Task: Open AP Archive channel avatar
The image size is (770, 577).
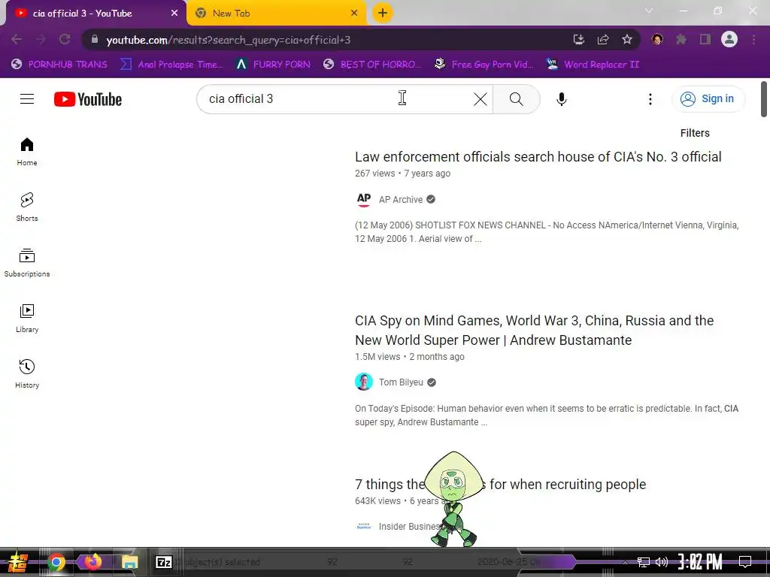Action: [364, 199]
